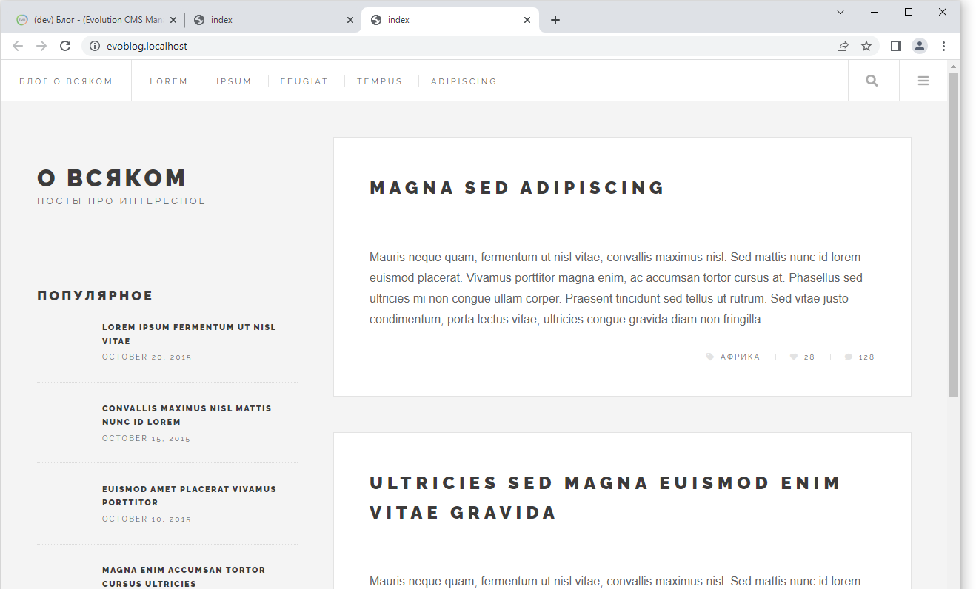
Task: Click the share page icon in address bar
Action: pos(842,46)
